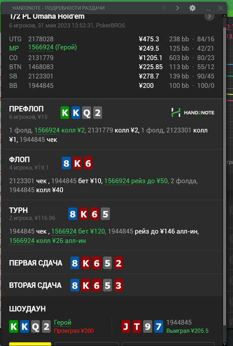Click the 'ТУРН' section heading
233x346 pixels.
coord(19,210)
